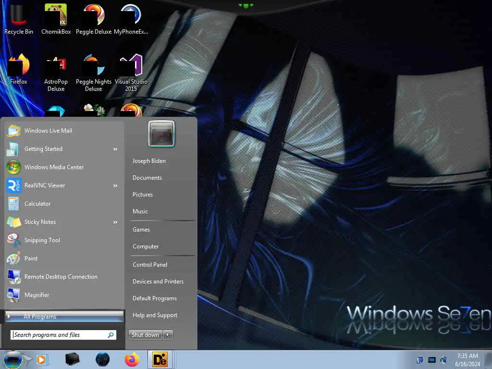Screen dimensions: 492x369
Task: Open Control Panel
Action: [150, 265]
